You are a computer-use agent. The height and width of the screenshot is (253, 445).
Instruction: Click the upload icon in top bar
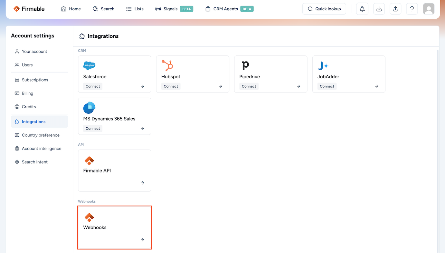395,9
